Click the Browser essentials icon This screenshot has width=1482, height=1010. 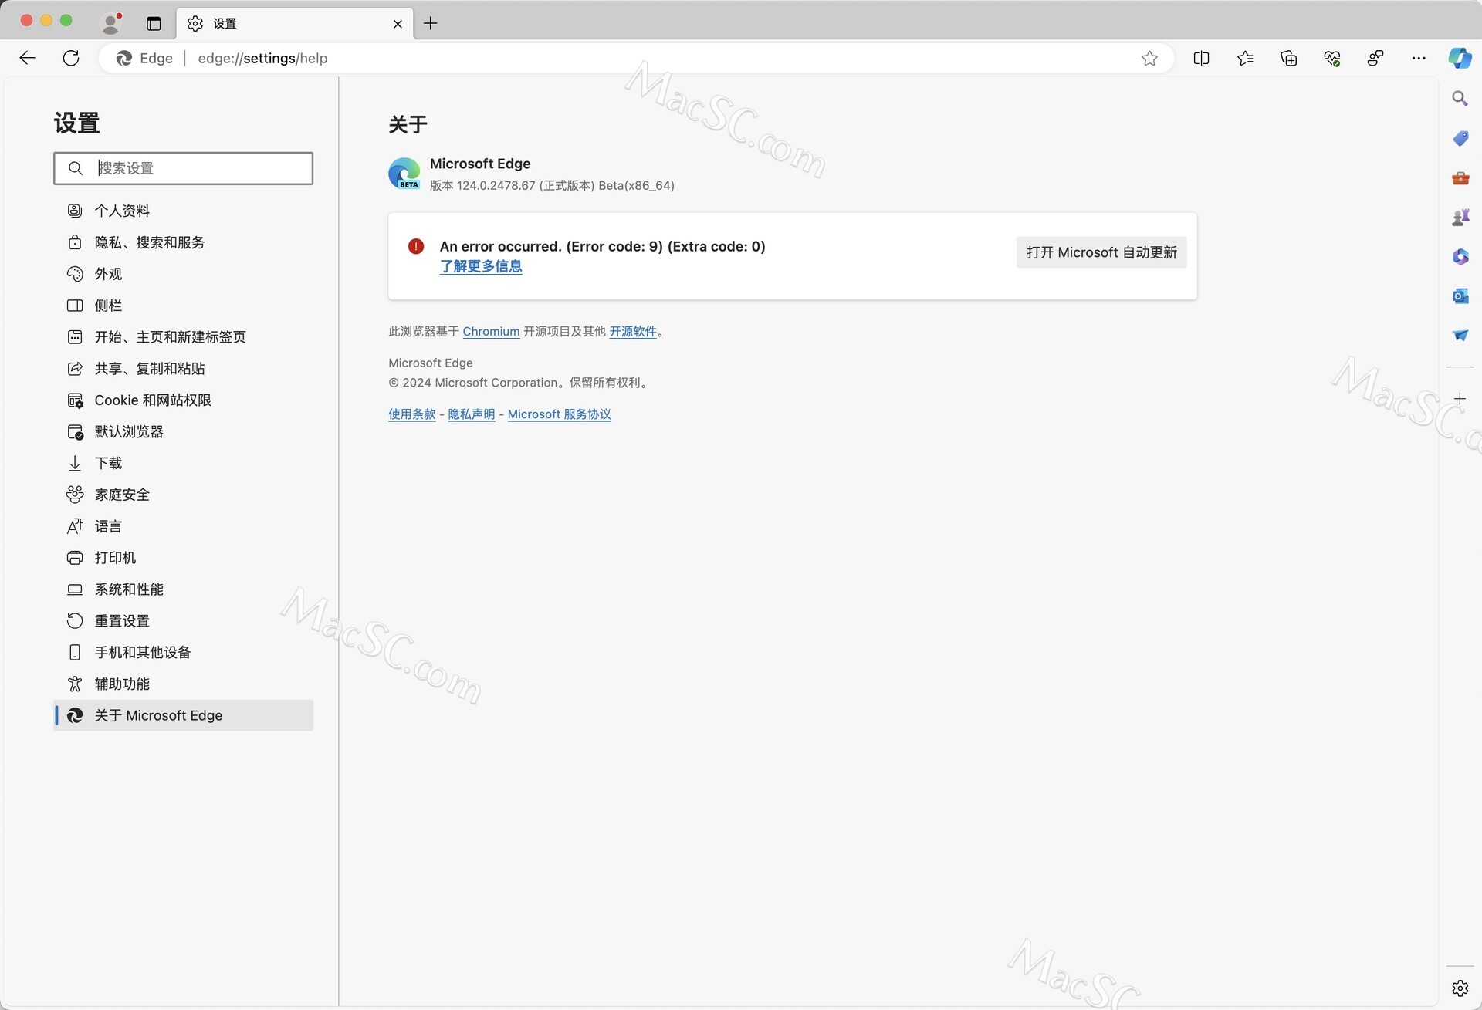(1332, 57)
